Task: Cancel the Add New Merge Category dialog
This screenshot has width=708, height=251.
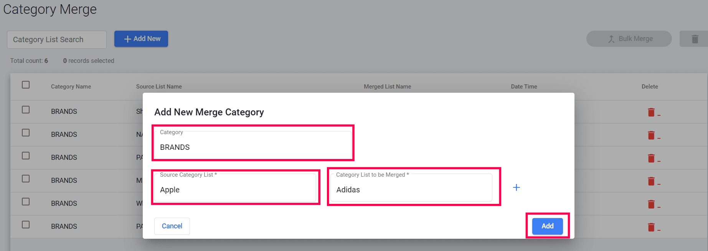Action: [172, 226]
